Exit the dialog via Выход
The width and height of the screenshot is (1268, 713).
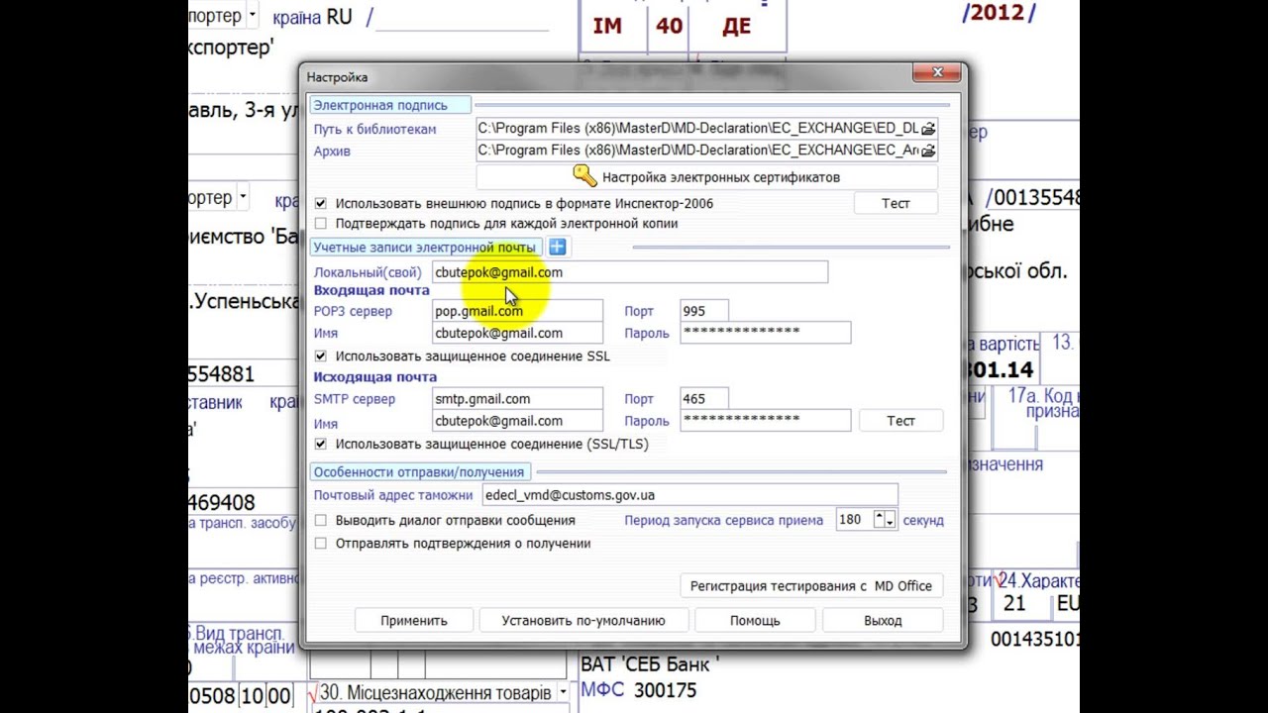click(x=883, y=621)
